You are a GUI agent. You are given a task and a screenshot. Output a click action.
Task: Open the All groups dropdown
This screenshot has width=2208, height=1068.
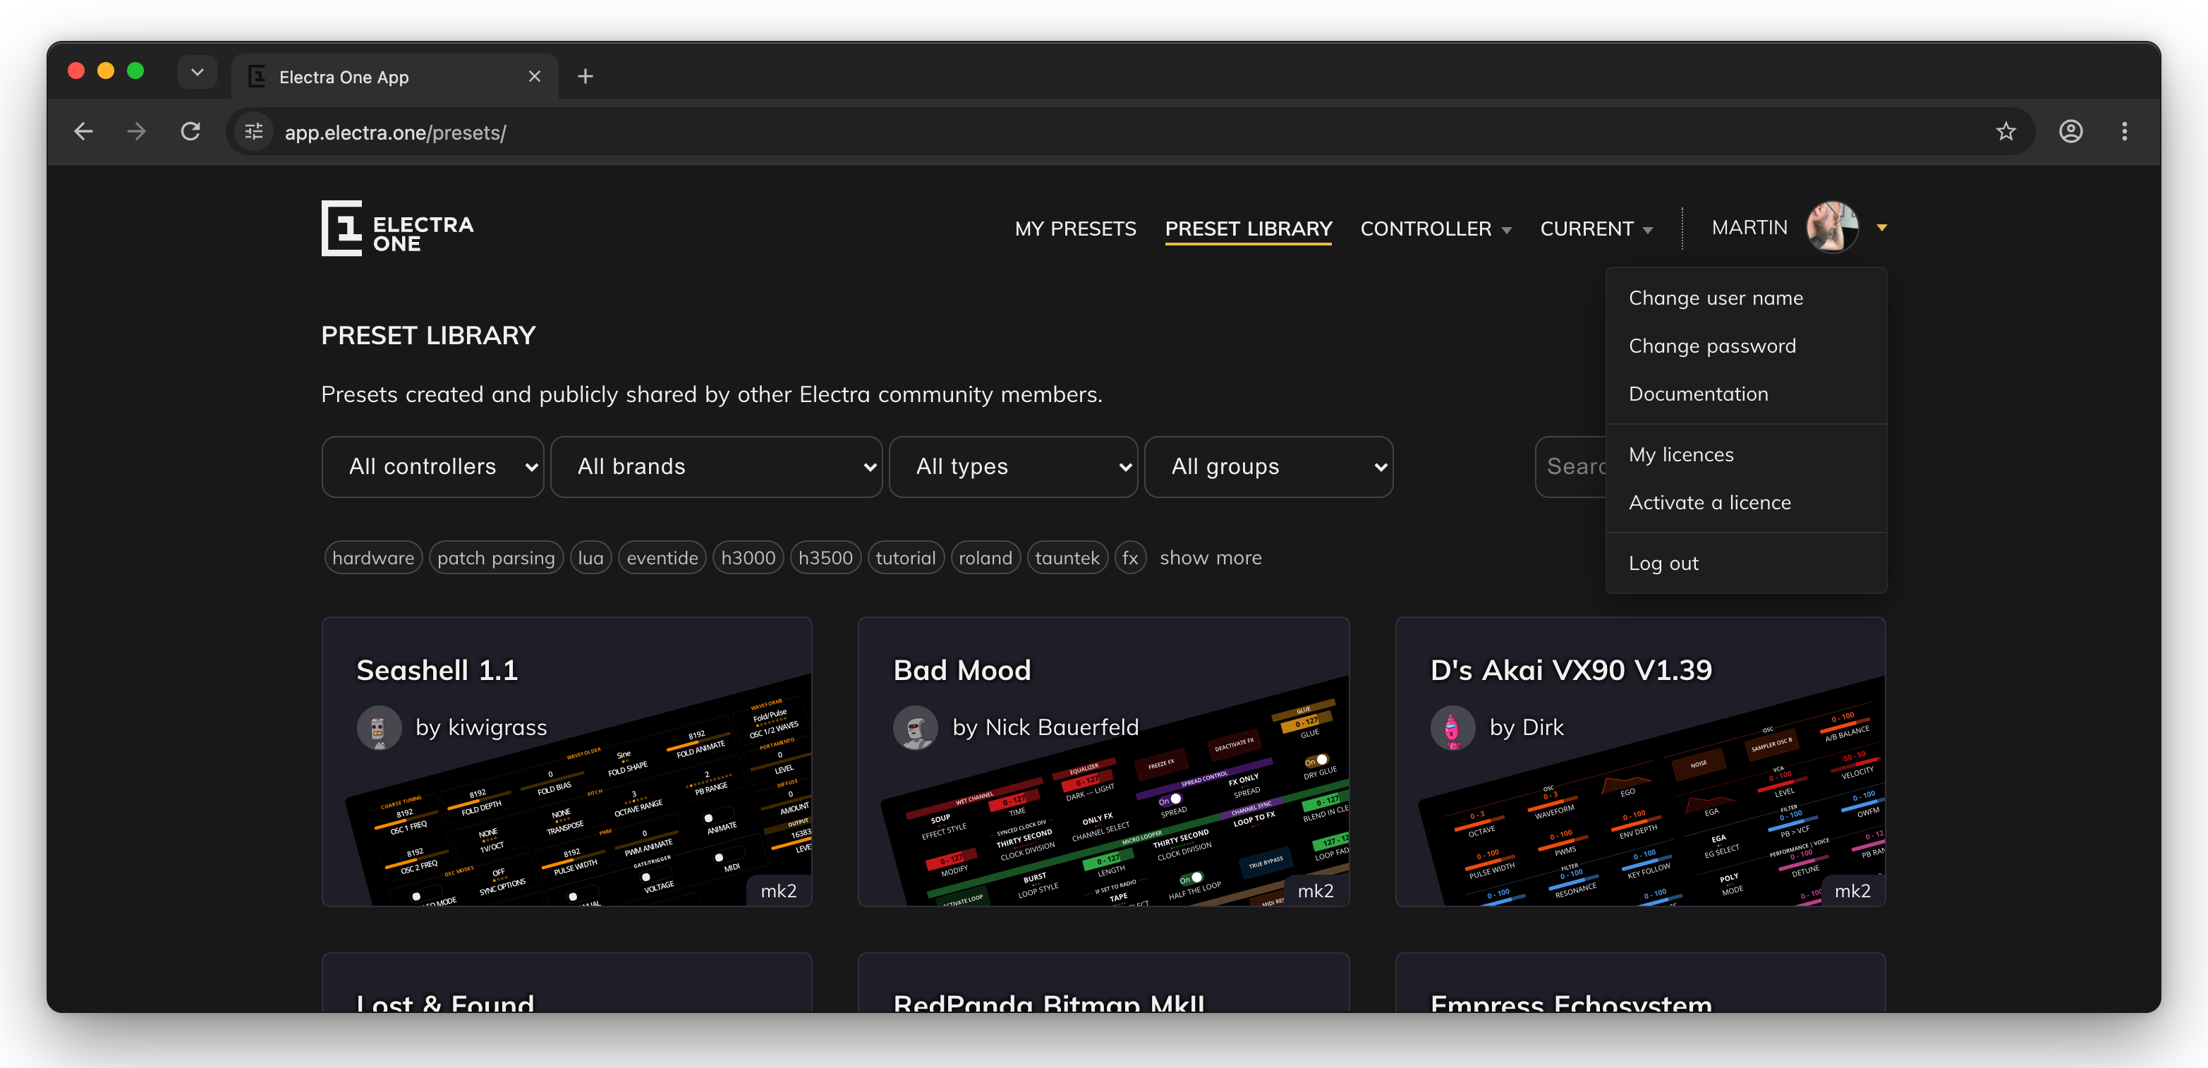[x=1268, y=467]
